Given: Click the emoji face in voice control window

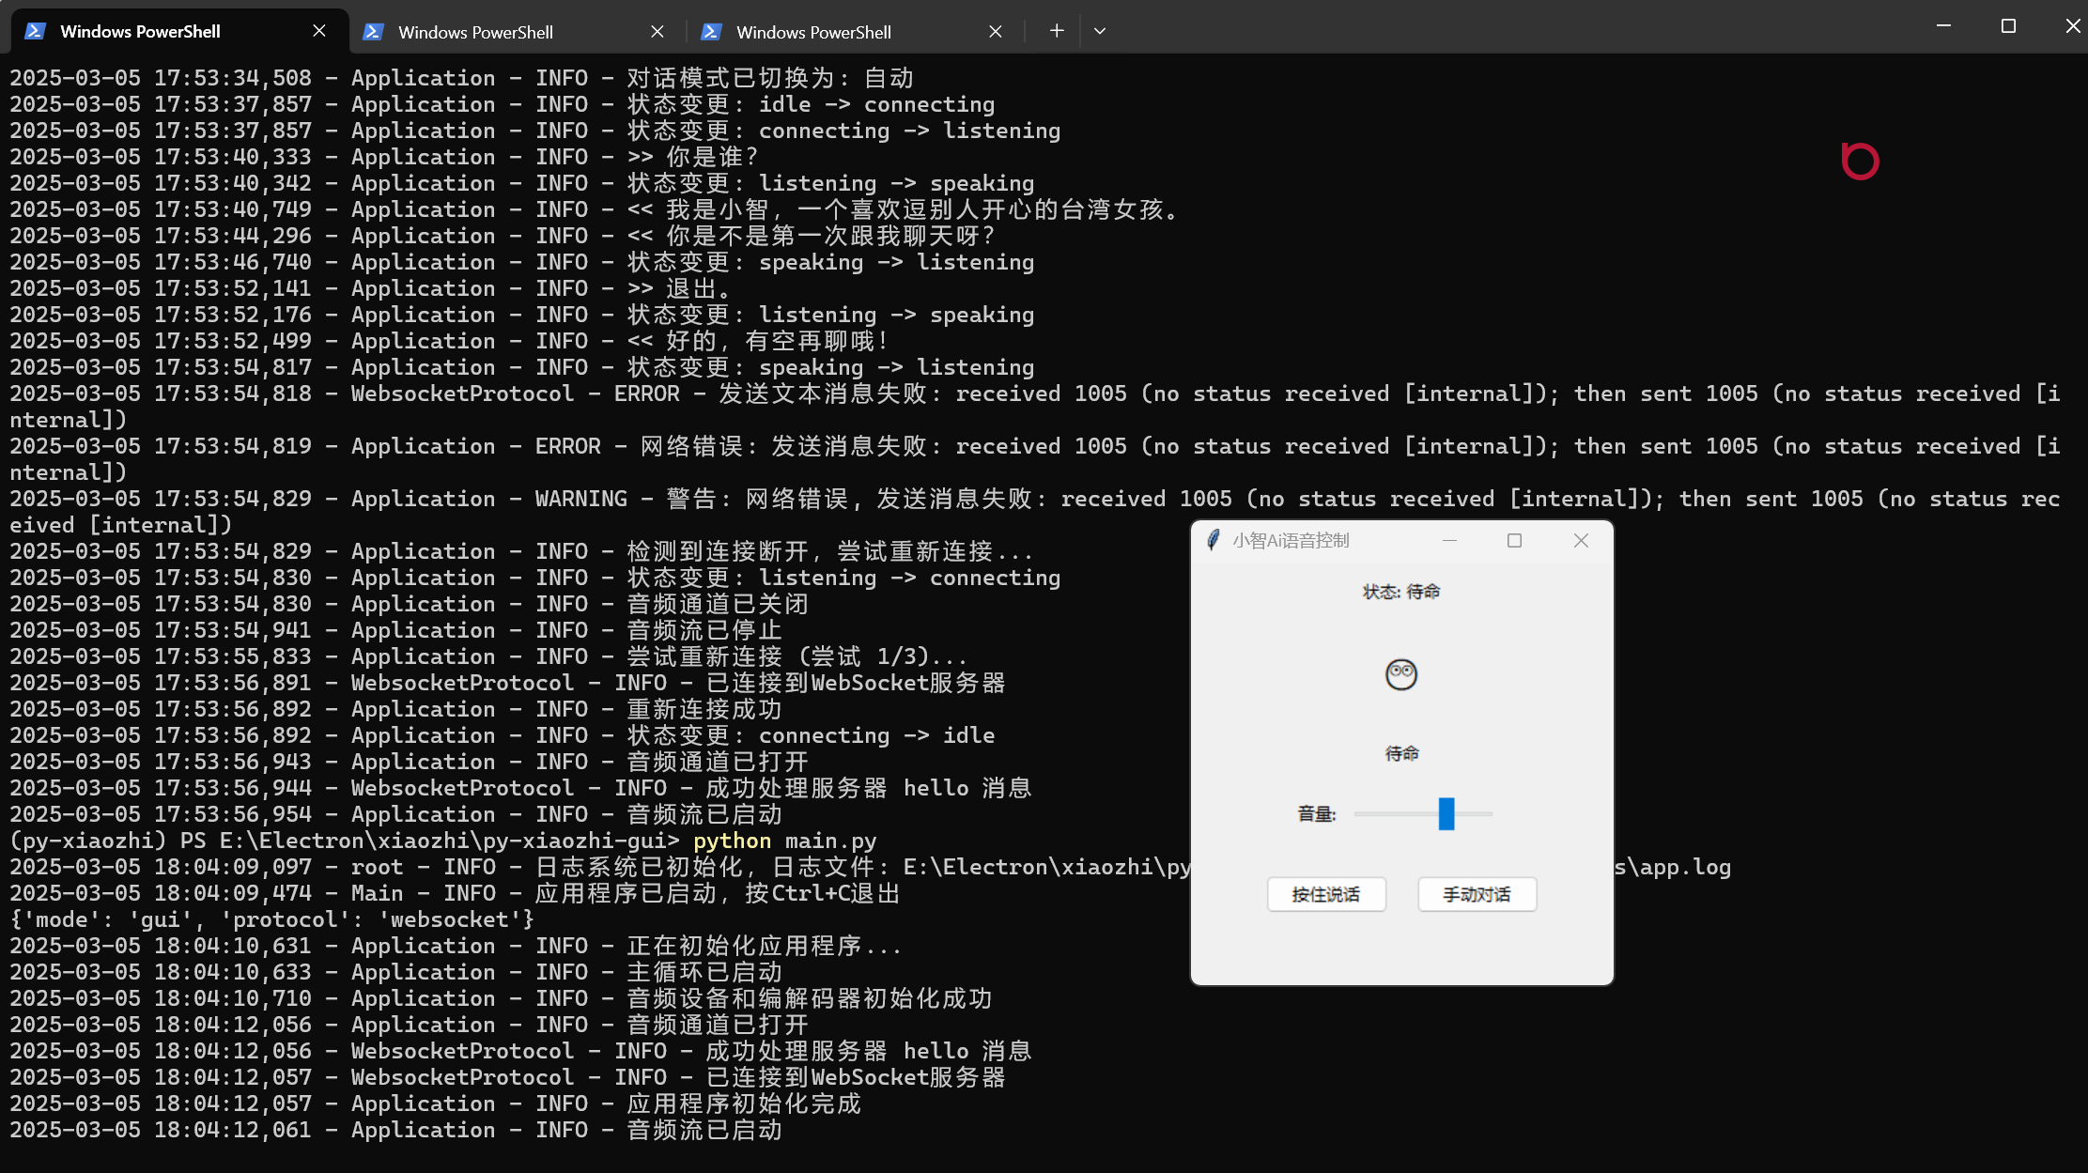Looking at the screenshot, I should click(1401, 673).
